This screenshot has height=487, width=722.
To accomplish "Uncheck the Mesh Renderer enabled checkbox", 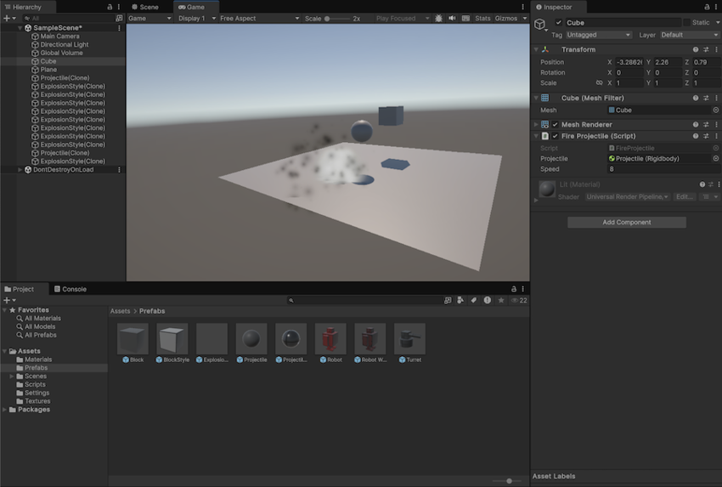I will click(x=556, y=125).
